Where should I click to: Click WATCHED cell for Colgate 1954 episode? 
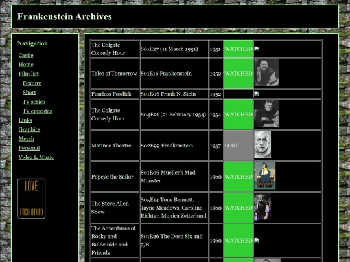point(239,115)
